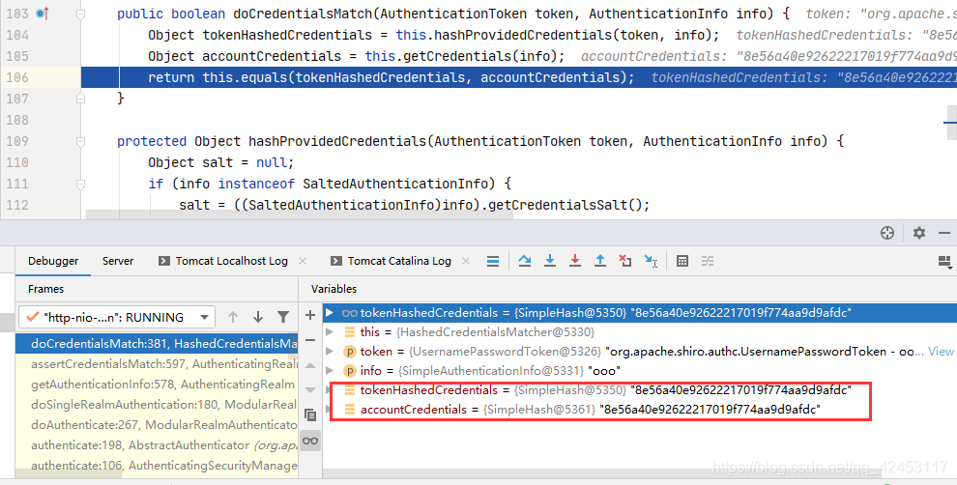Click the Step Over debugger icon

point(524,261)
